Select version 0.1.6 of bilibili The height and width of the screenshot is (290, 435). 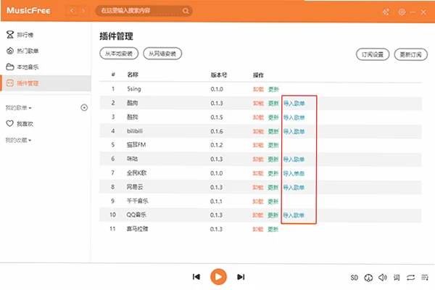(x=217, y=131)
